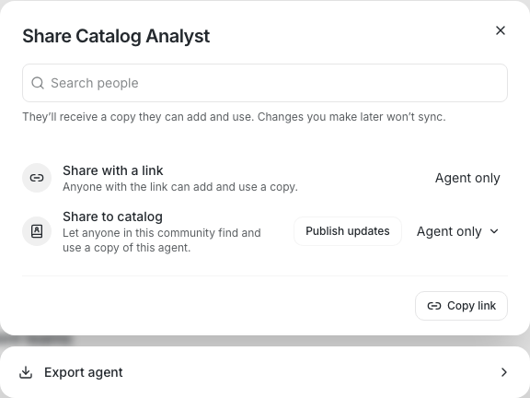Click the Copy link button
Screen dimensions: 530x398
pyautogui.click(x=461, y=306)
